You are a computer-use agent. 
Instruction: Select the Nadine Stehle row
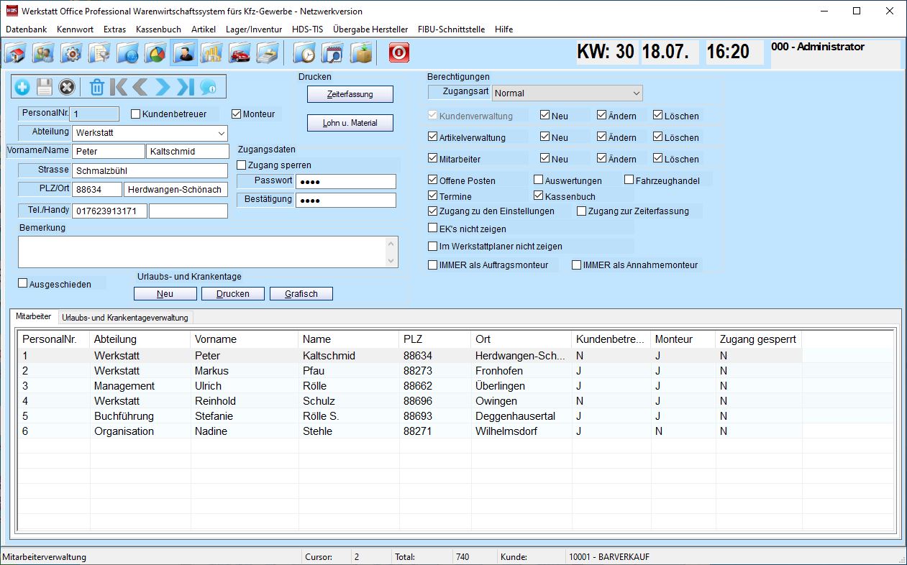click(410, 431)
